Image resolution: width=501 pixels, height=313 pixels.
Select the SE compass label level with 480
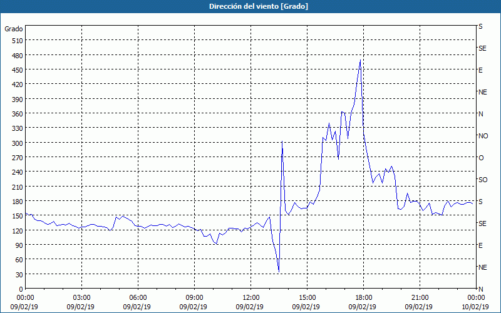click(482, 48)
